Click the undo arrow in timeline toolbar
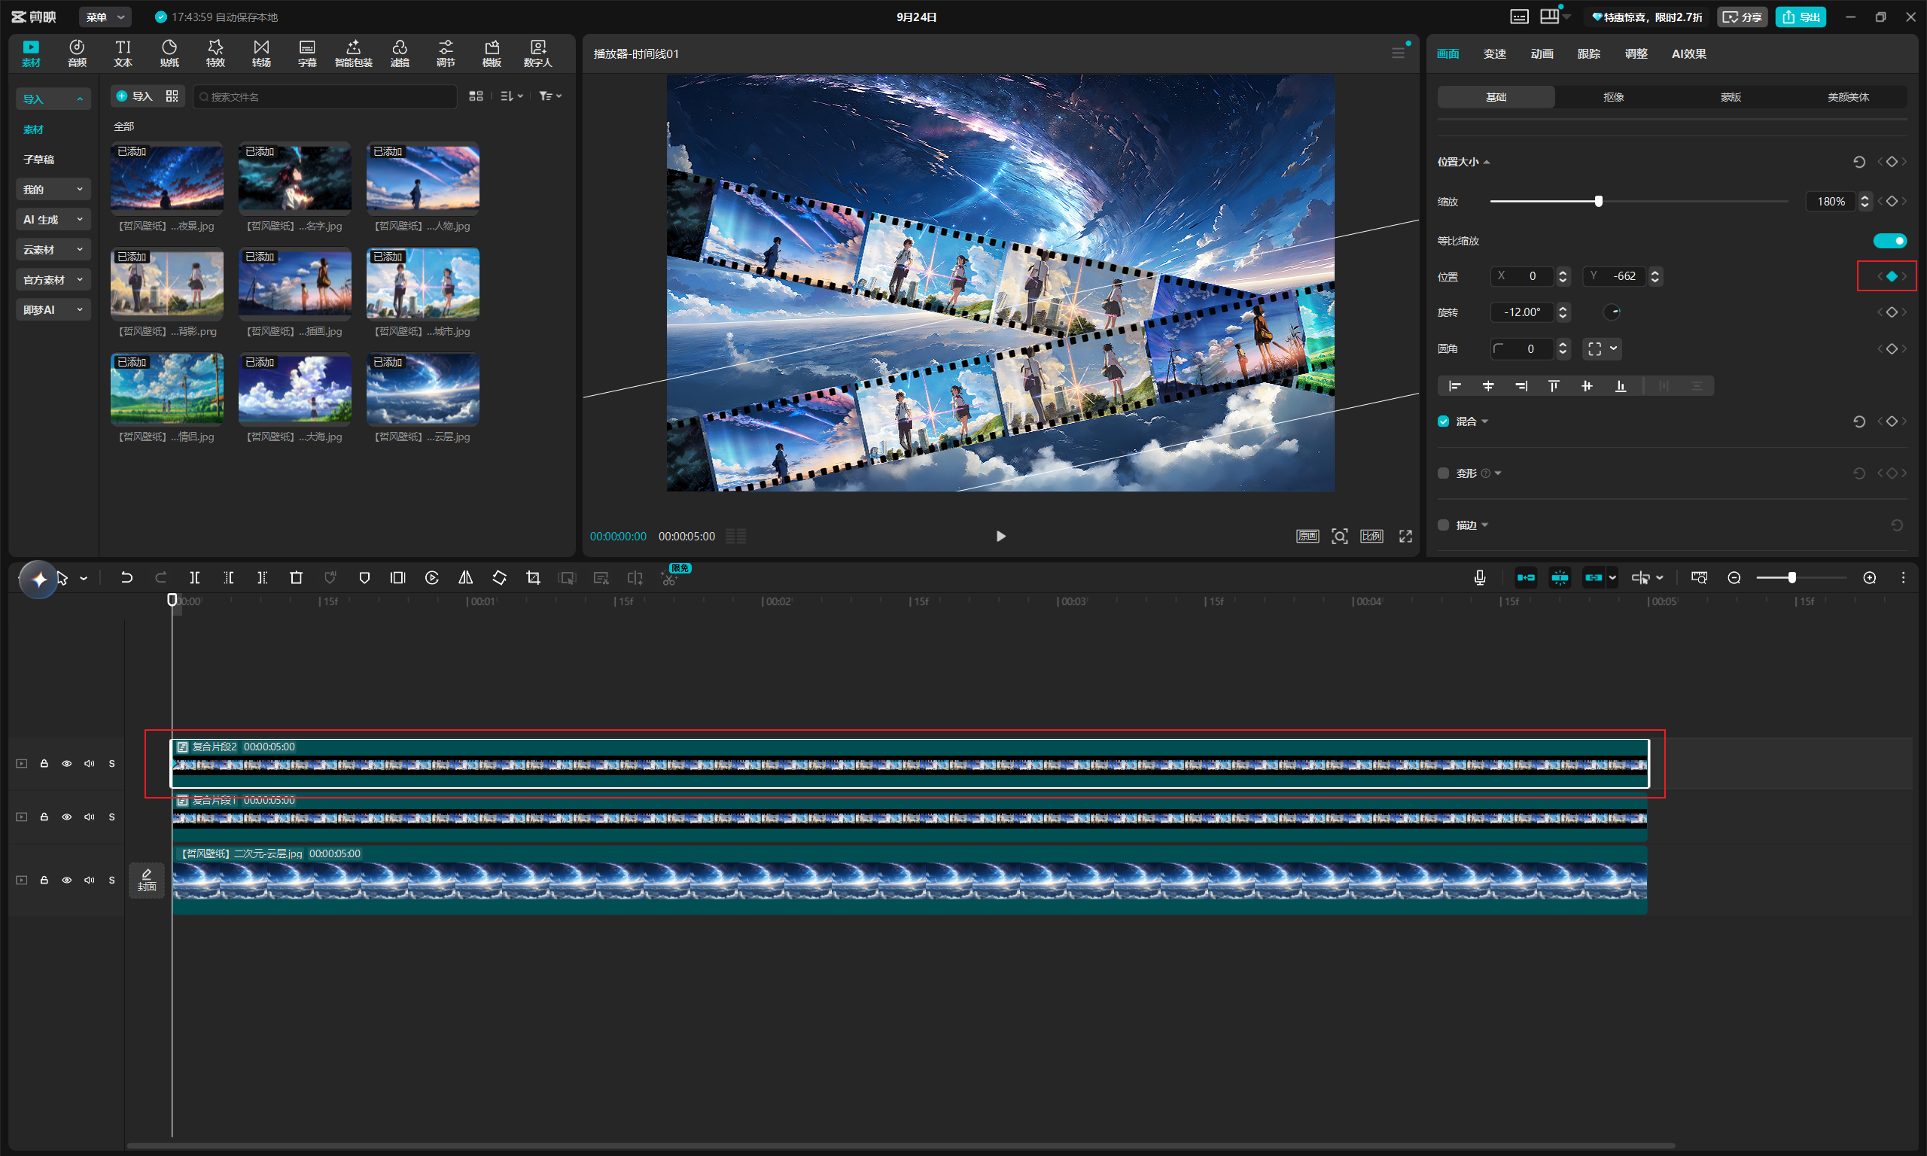1927x1156 pixels. [126, 578]
